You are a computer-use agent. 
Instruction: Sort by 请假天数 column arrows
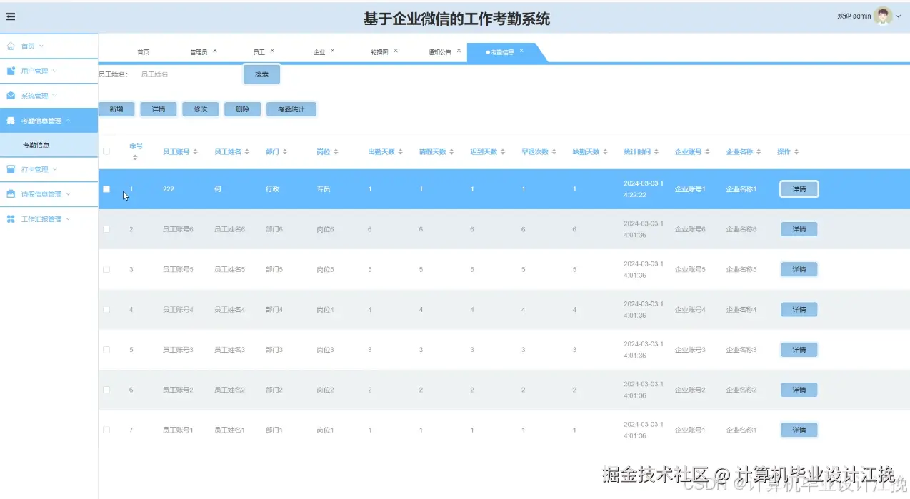click(x=452, y=152)
